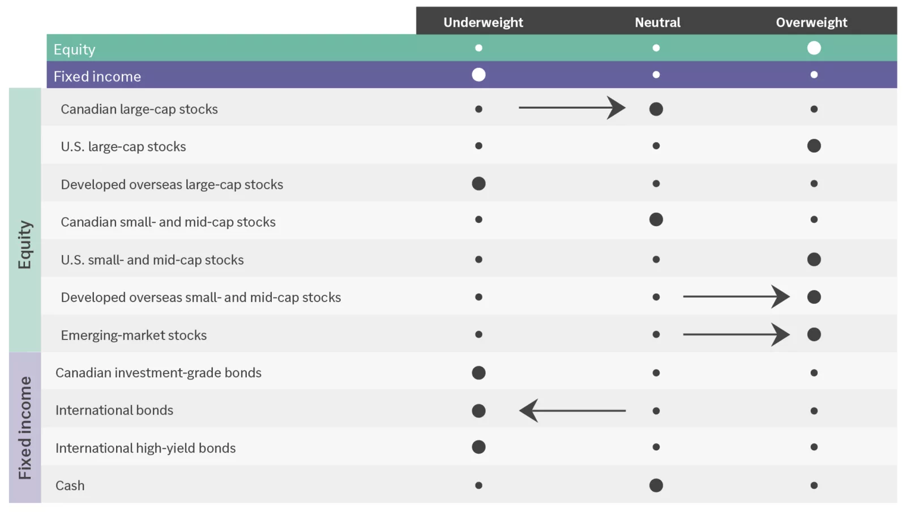This screenshot has height=512, width=906.
Task: Click the Neutral column header
Action: (x=657, y=23)
